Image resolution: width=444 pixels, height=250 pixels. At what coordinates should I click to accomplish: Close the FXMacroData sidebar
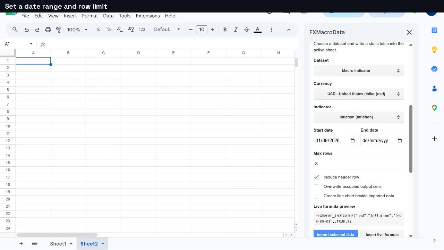coord(409,32)
